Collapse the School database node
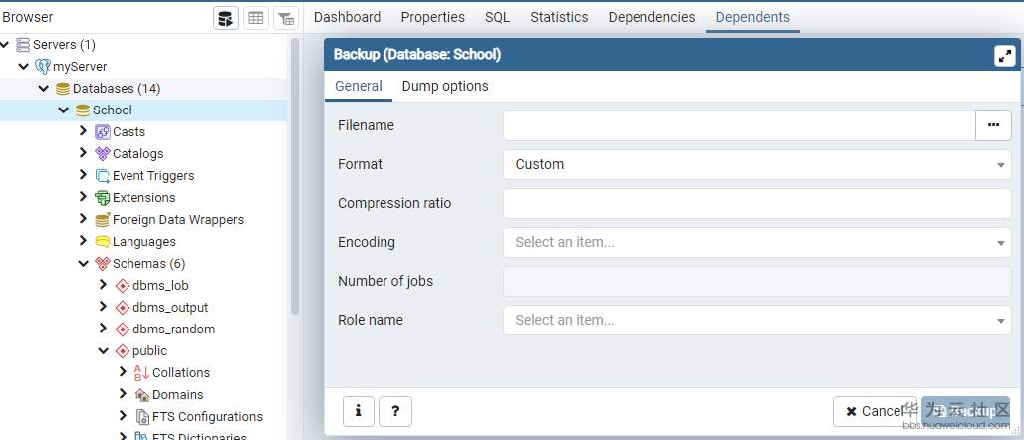Viewport: 1024px width, 440px height. pyautogui.click(x=63, y=110)
